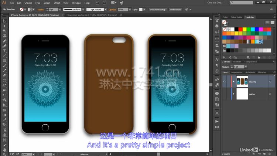This screenshot has width=277, height=156.
Task: Pick the red swatch in Swatches panel
Action: click(240, 29)
